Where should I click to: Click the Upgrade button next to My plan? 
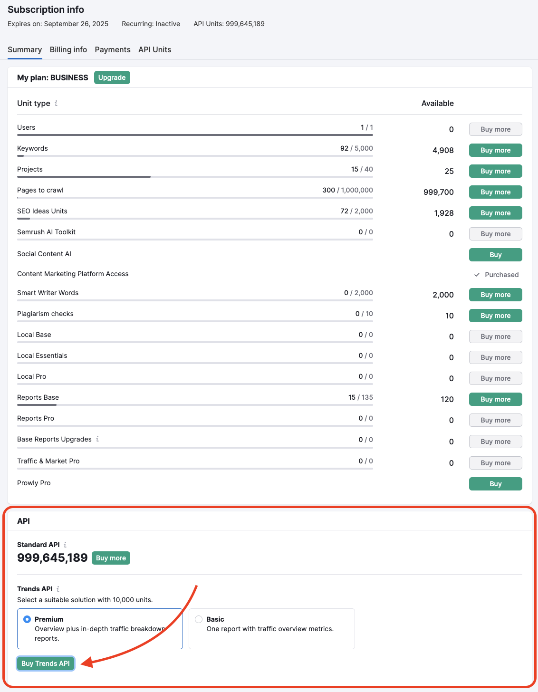tap(112, 77)
